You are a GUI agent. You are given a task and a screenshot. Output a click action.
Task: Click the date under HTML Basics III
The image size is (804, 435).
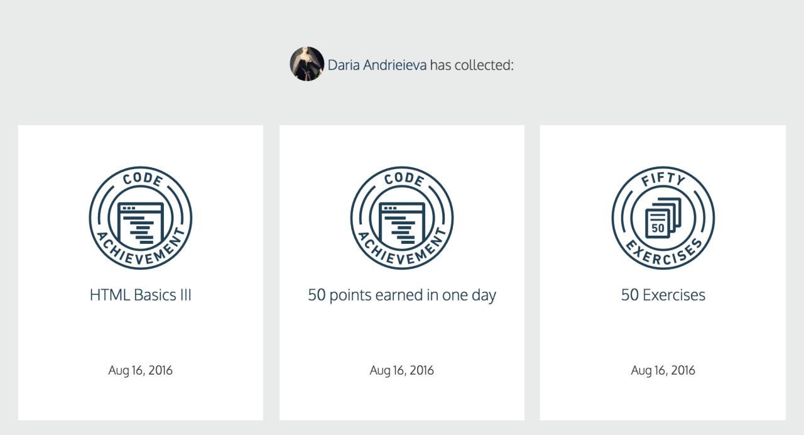coord(141,370)
